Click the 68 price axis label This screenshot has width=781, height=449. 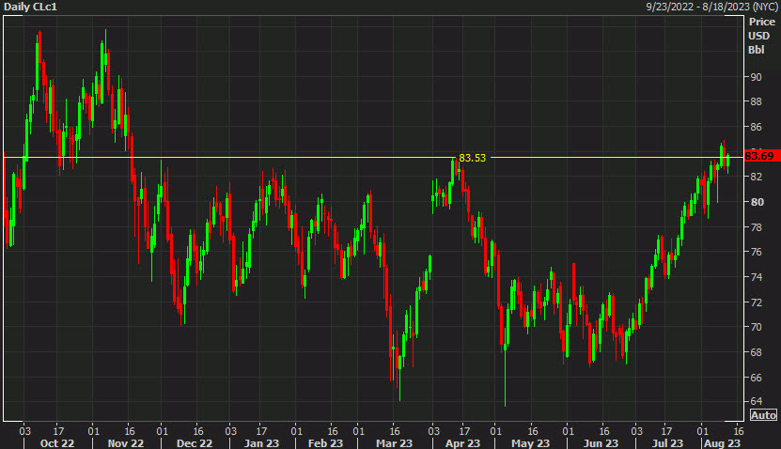[757, 352]
